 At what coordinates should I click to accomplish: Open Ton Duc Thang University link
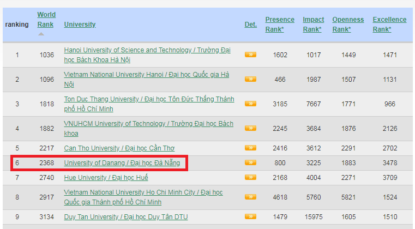149,104
